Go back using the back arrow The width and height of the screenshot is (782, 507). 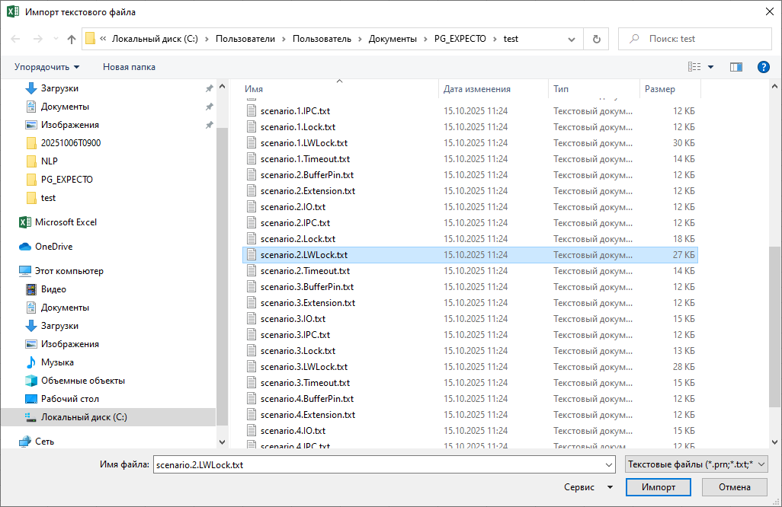[15, 39]
